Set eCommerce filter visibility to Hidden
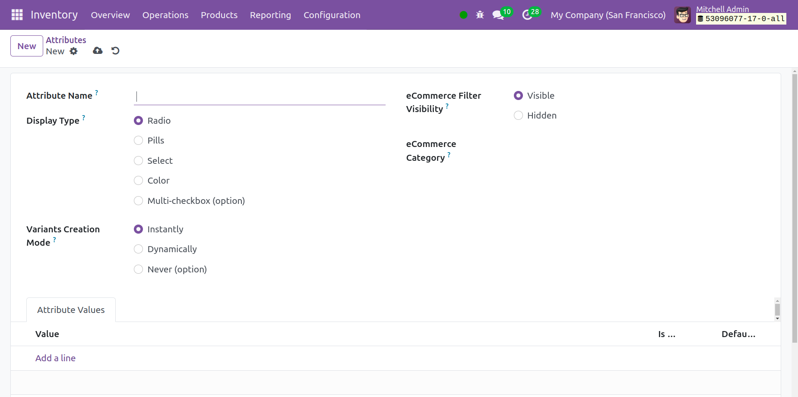The width and height of the screenshot is (798, 397). pos(518,116)
